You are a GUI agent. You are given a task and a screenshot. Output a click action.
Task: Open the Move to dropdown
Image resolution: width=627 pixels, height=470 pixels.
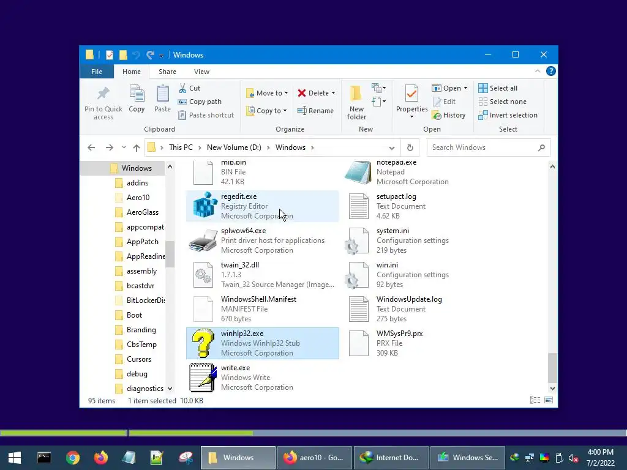(x=267, y=93)
